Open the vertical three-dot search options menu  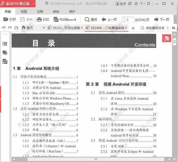(x=168, y=28)
